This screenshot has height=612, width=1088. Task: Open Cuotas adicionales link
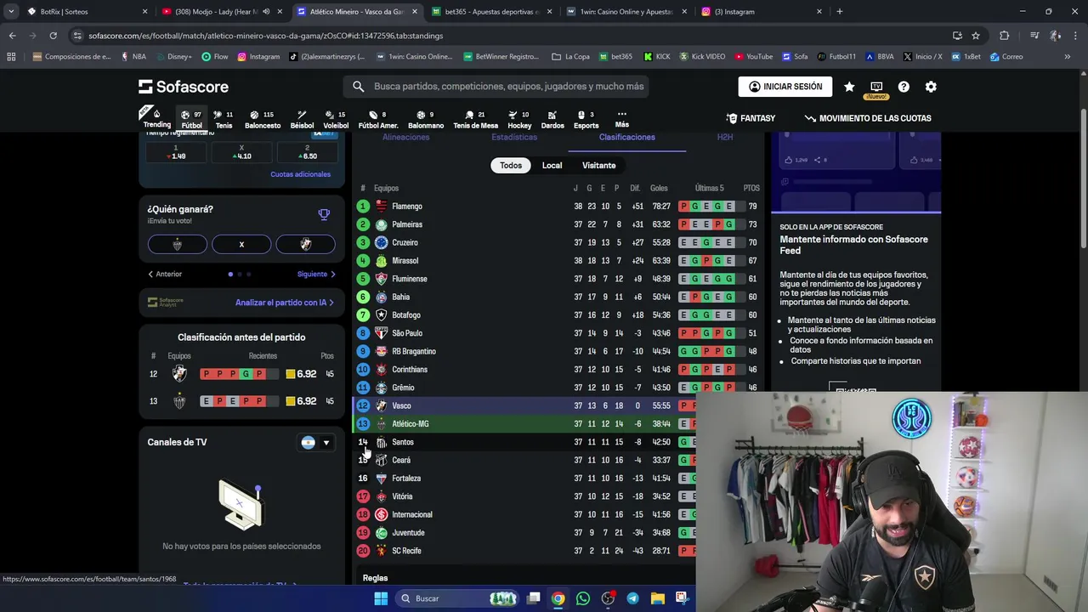(301, 175)
